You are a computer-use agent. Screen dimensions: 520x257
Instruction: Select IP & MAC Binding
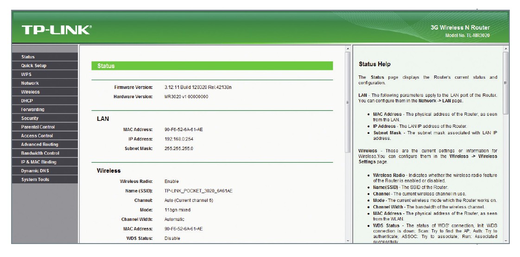click(39, 162)
